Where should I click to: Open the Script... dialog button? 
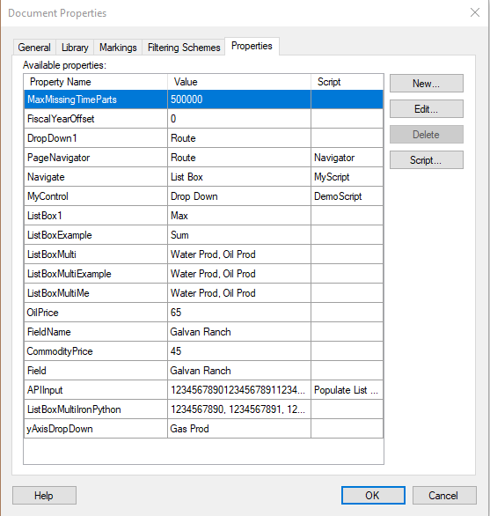click(x=427, y=160)
